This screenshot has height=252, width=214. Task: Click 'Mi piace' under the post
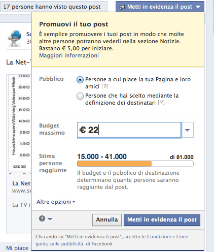point(17,248)
